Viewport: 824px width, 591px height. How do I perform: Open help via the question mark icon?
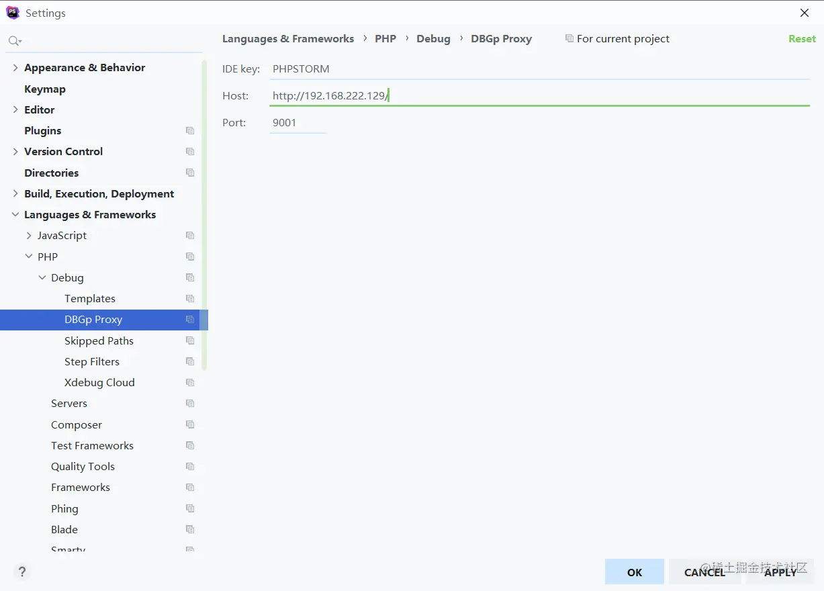pos(22,572)
